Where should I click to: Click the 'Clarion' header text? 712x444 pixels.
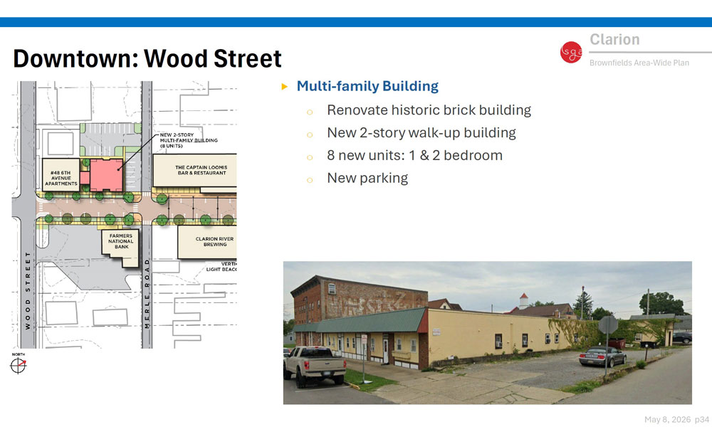tap(614, 40)
